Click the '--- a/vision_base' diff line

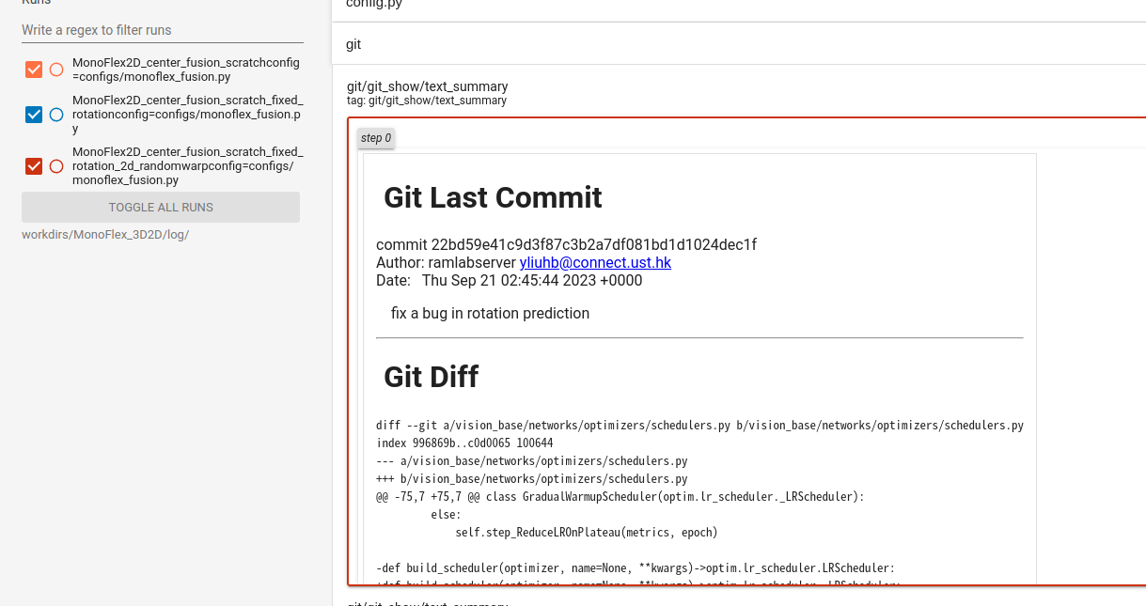[532, 461]
